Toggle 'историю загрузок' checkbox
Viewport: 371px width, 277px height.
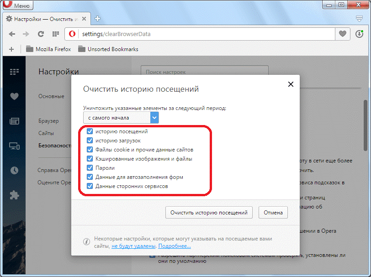pos(90,141)
